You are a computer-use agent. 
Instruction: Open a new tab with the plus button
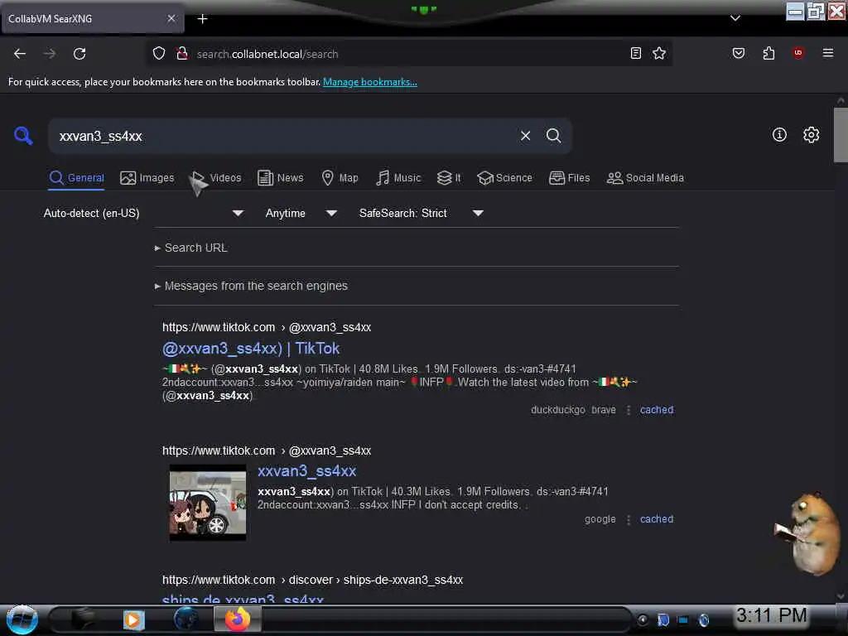coord(202,19)
